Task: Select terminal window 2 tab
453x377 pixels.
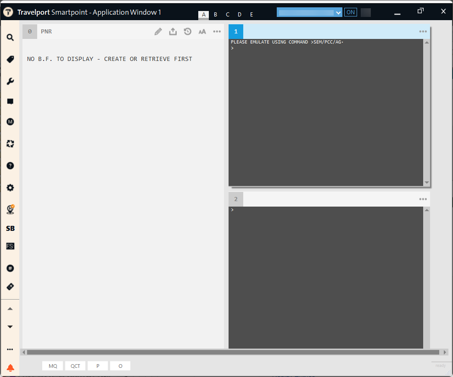Action: click(x=236, y=199)
